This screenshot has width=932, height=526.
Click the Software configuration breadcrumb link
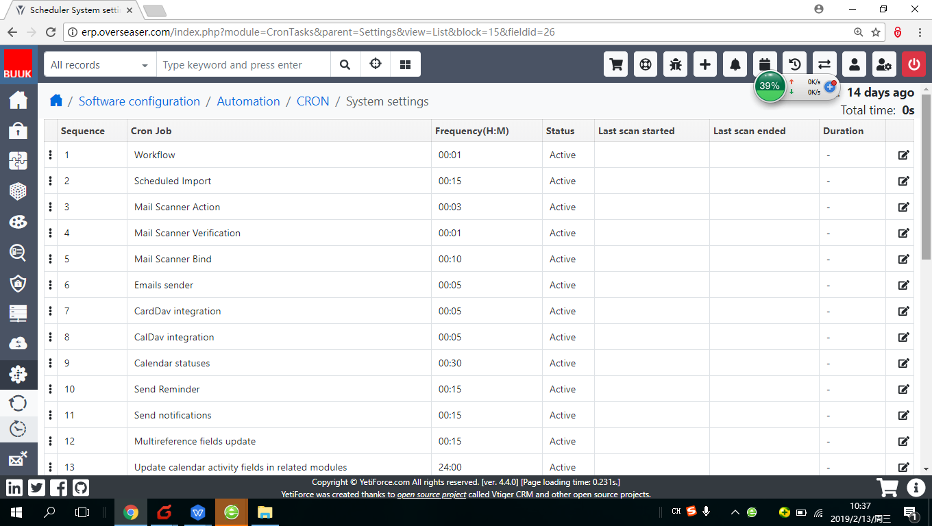pyautogui.click(x=139, y=101)
